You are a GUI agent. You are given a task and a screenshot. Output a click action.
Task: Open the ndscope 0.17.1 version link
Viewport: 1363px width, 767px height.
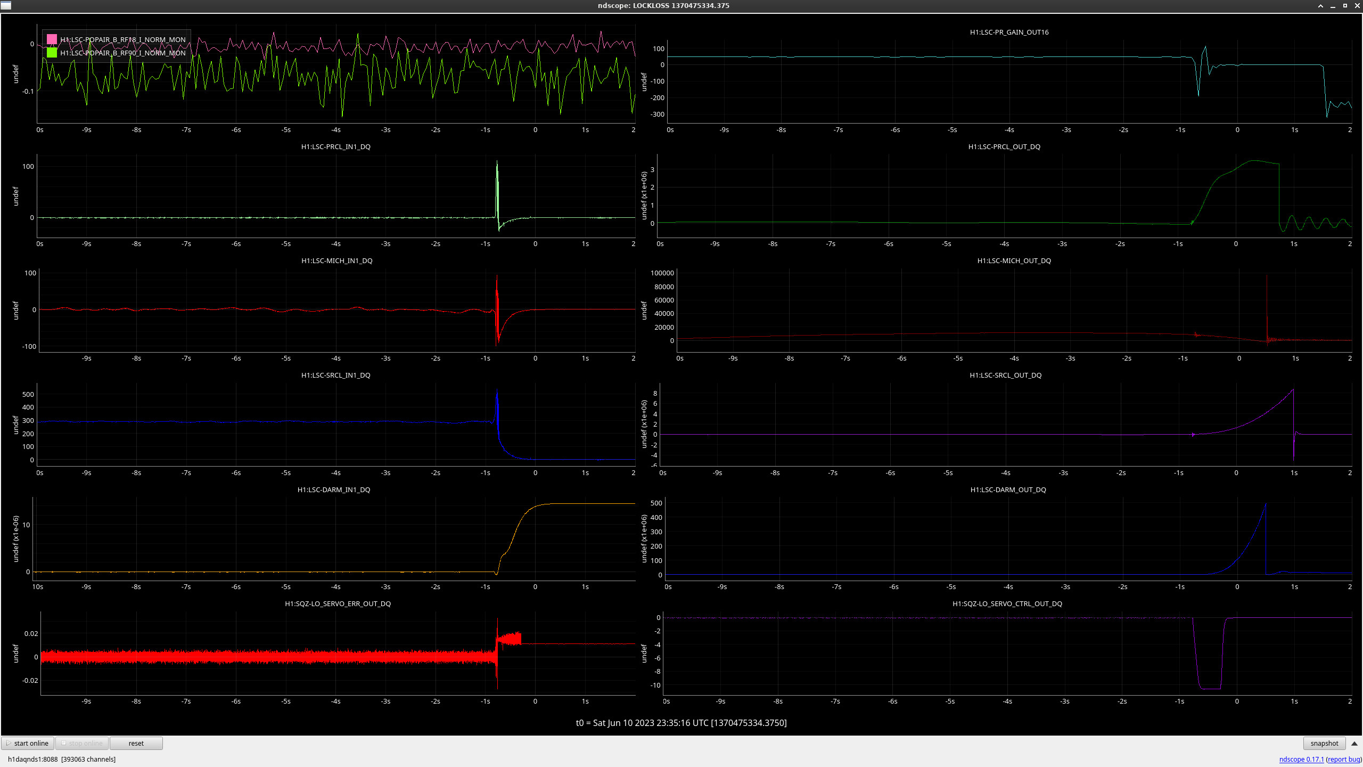coord(1301,759)
